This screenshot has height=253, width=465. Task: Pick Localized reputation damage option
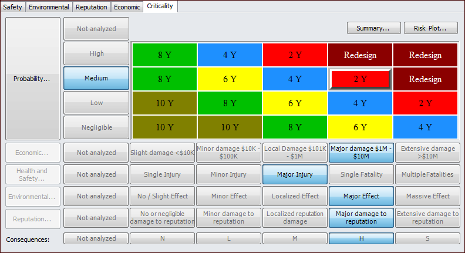click(x=295, y=218)
